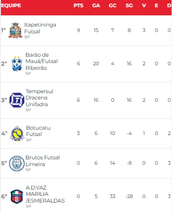Open Tempersul Dracena Unifadra team link
Image resolution: width=172 pixels, height=212 pixels.
coord(39,98)
